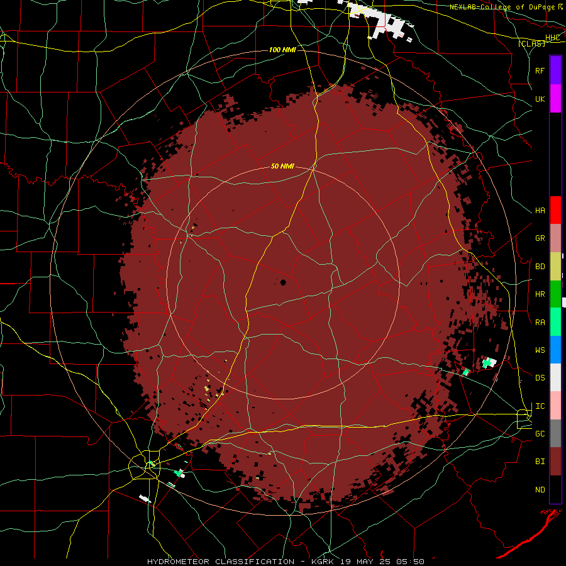Click the '100 NMI' range ring label
The image size is (566, 566).
(x=282, y=50)
